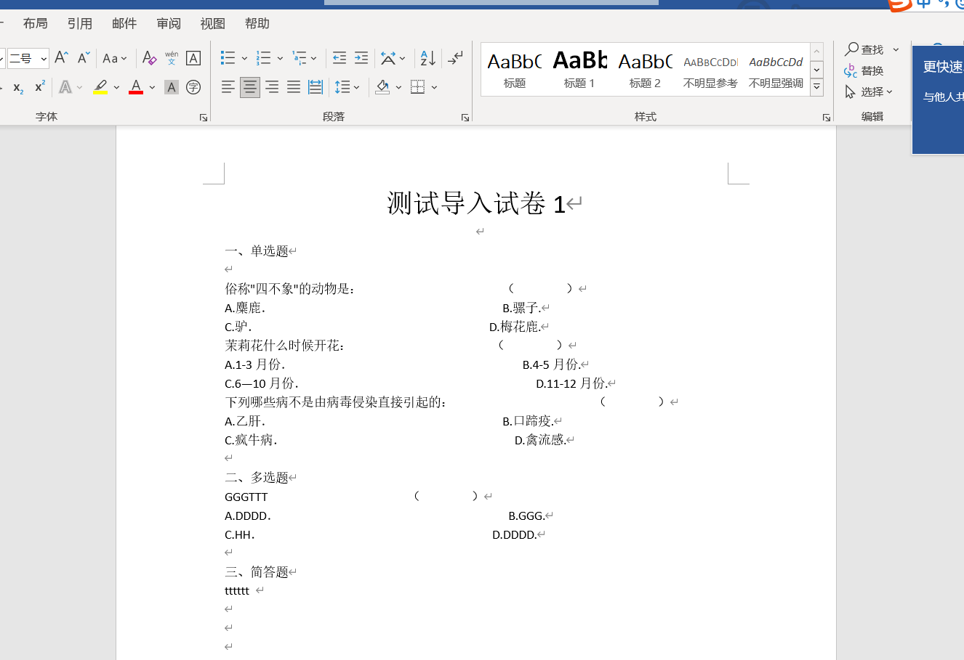Expand the shading color dropdown arrow
The image size is (964, 660).
click(x=398, y=87)
